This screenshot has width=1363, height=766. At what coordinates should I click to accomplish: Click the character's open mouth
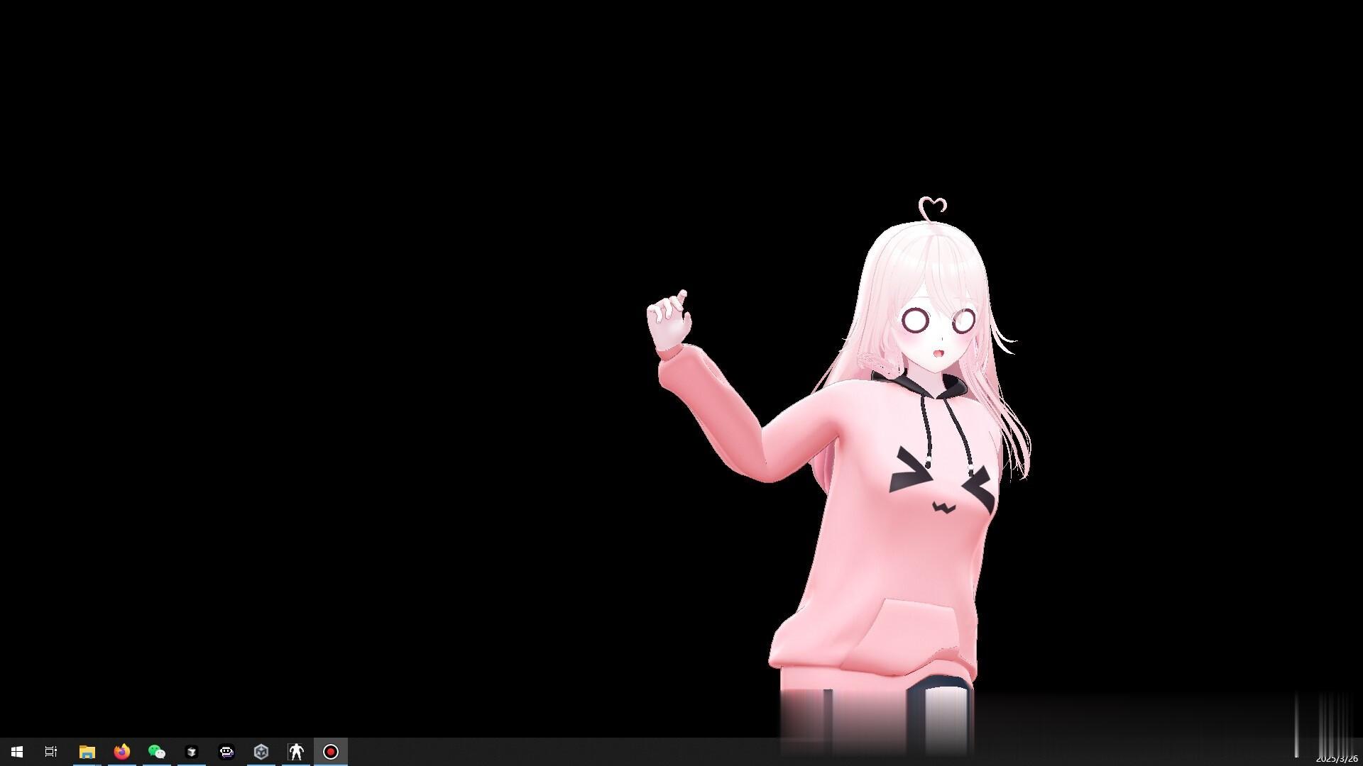(x=937, y=353)
